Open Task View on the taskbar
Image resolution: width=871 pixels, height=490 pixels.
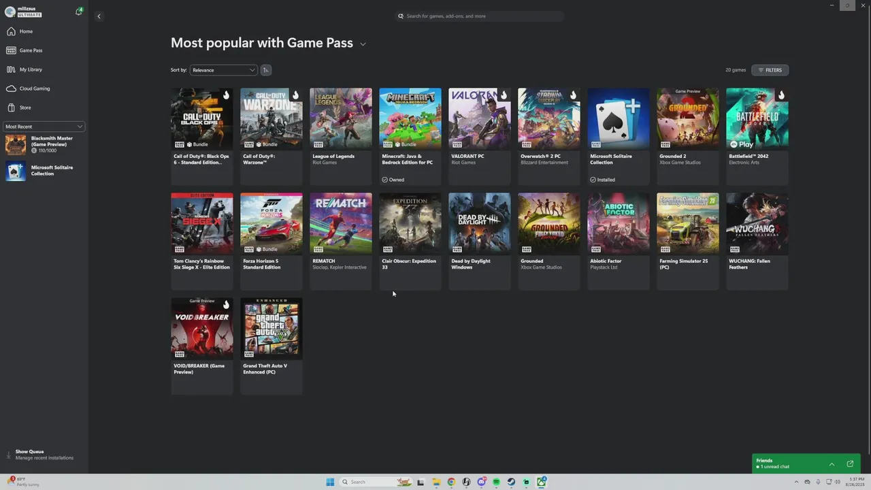[x=421, y=482]
